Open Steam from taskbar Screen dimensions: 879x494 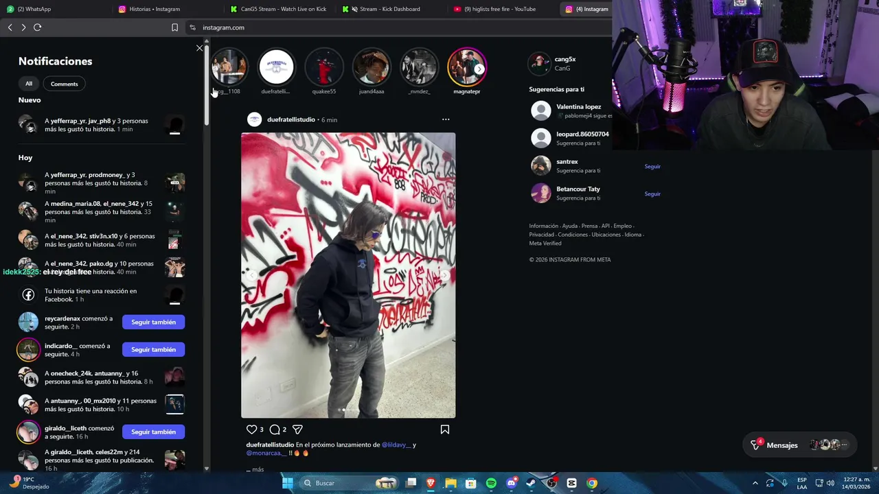531,483
